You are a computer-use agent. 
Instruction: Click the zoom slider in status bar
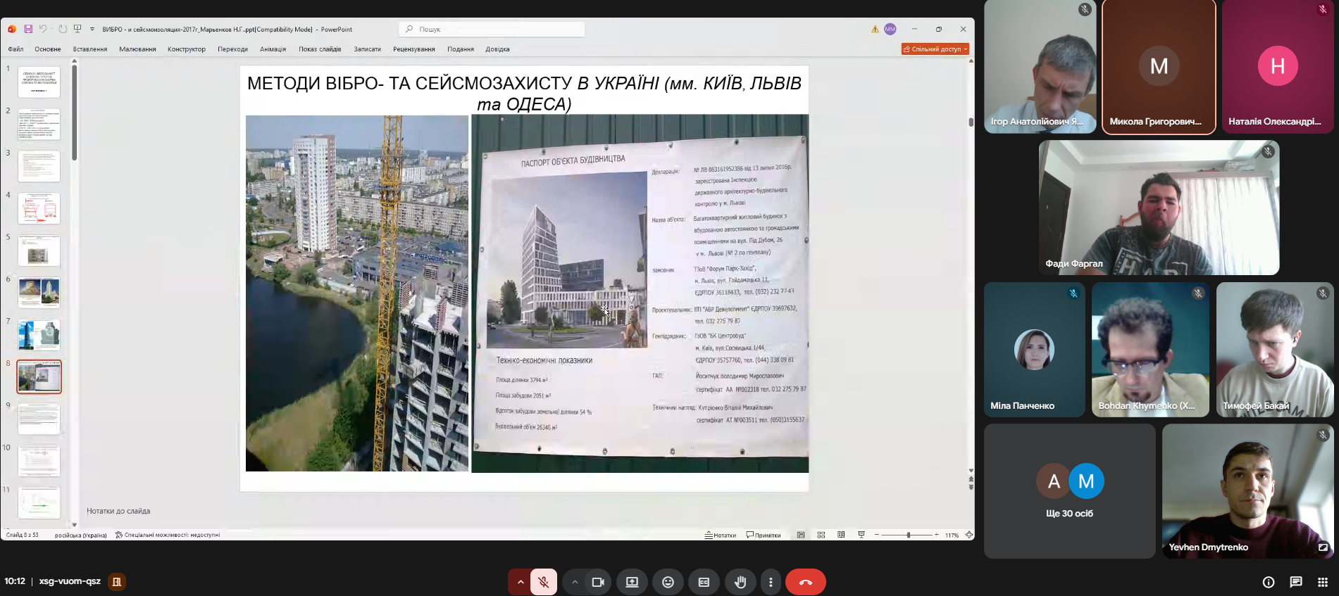point(908,535)
